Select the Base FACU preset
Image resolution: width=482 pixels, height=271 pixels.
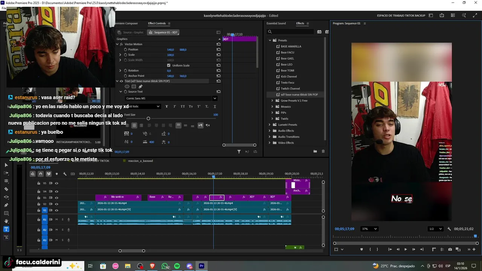(287, 52)
